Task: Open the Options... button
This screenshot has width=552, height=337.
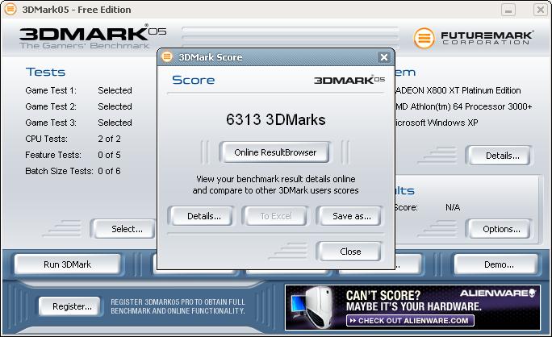Action: point(499,229)
